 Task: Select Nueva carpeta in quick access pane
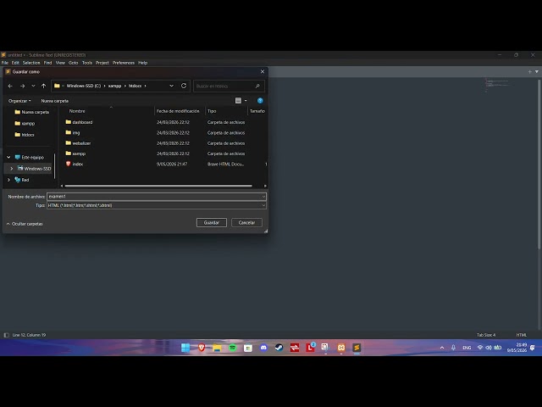click(32, 112)
